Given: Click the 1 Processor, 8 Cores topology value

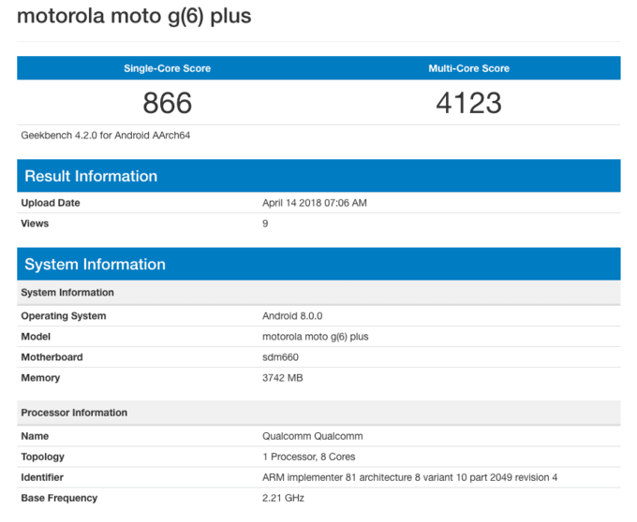Looking at the screenshot, I should [x=308, y=457].
